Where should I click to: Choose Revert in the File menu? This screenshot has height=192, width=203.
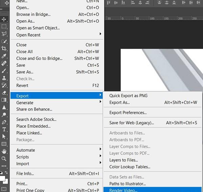coord(57,86)
